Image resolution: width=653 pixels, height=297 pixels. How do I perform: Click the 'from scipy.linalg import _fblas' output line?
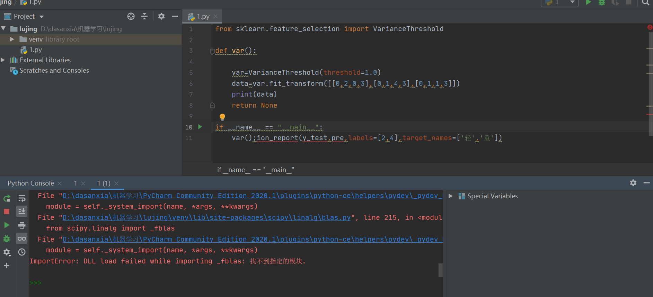click(111, 228)
